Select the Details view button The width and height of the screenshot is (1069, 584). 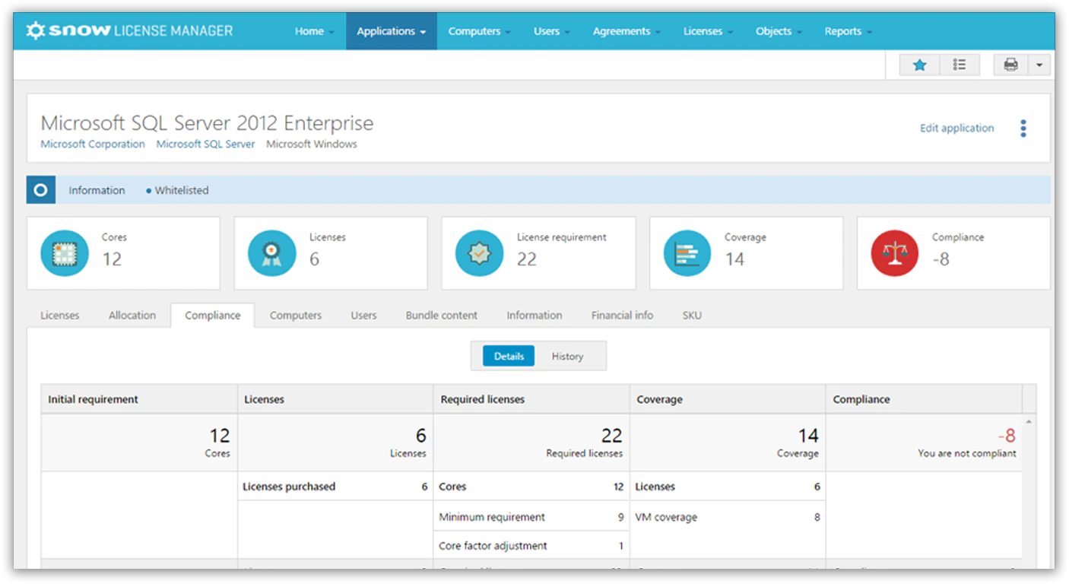[x=509, y=356]
